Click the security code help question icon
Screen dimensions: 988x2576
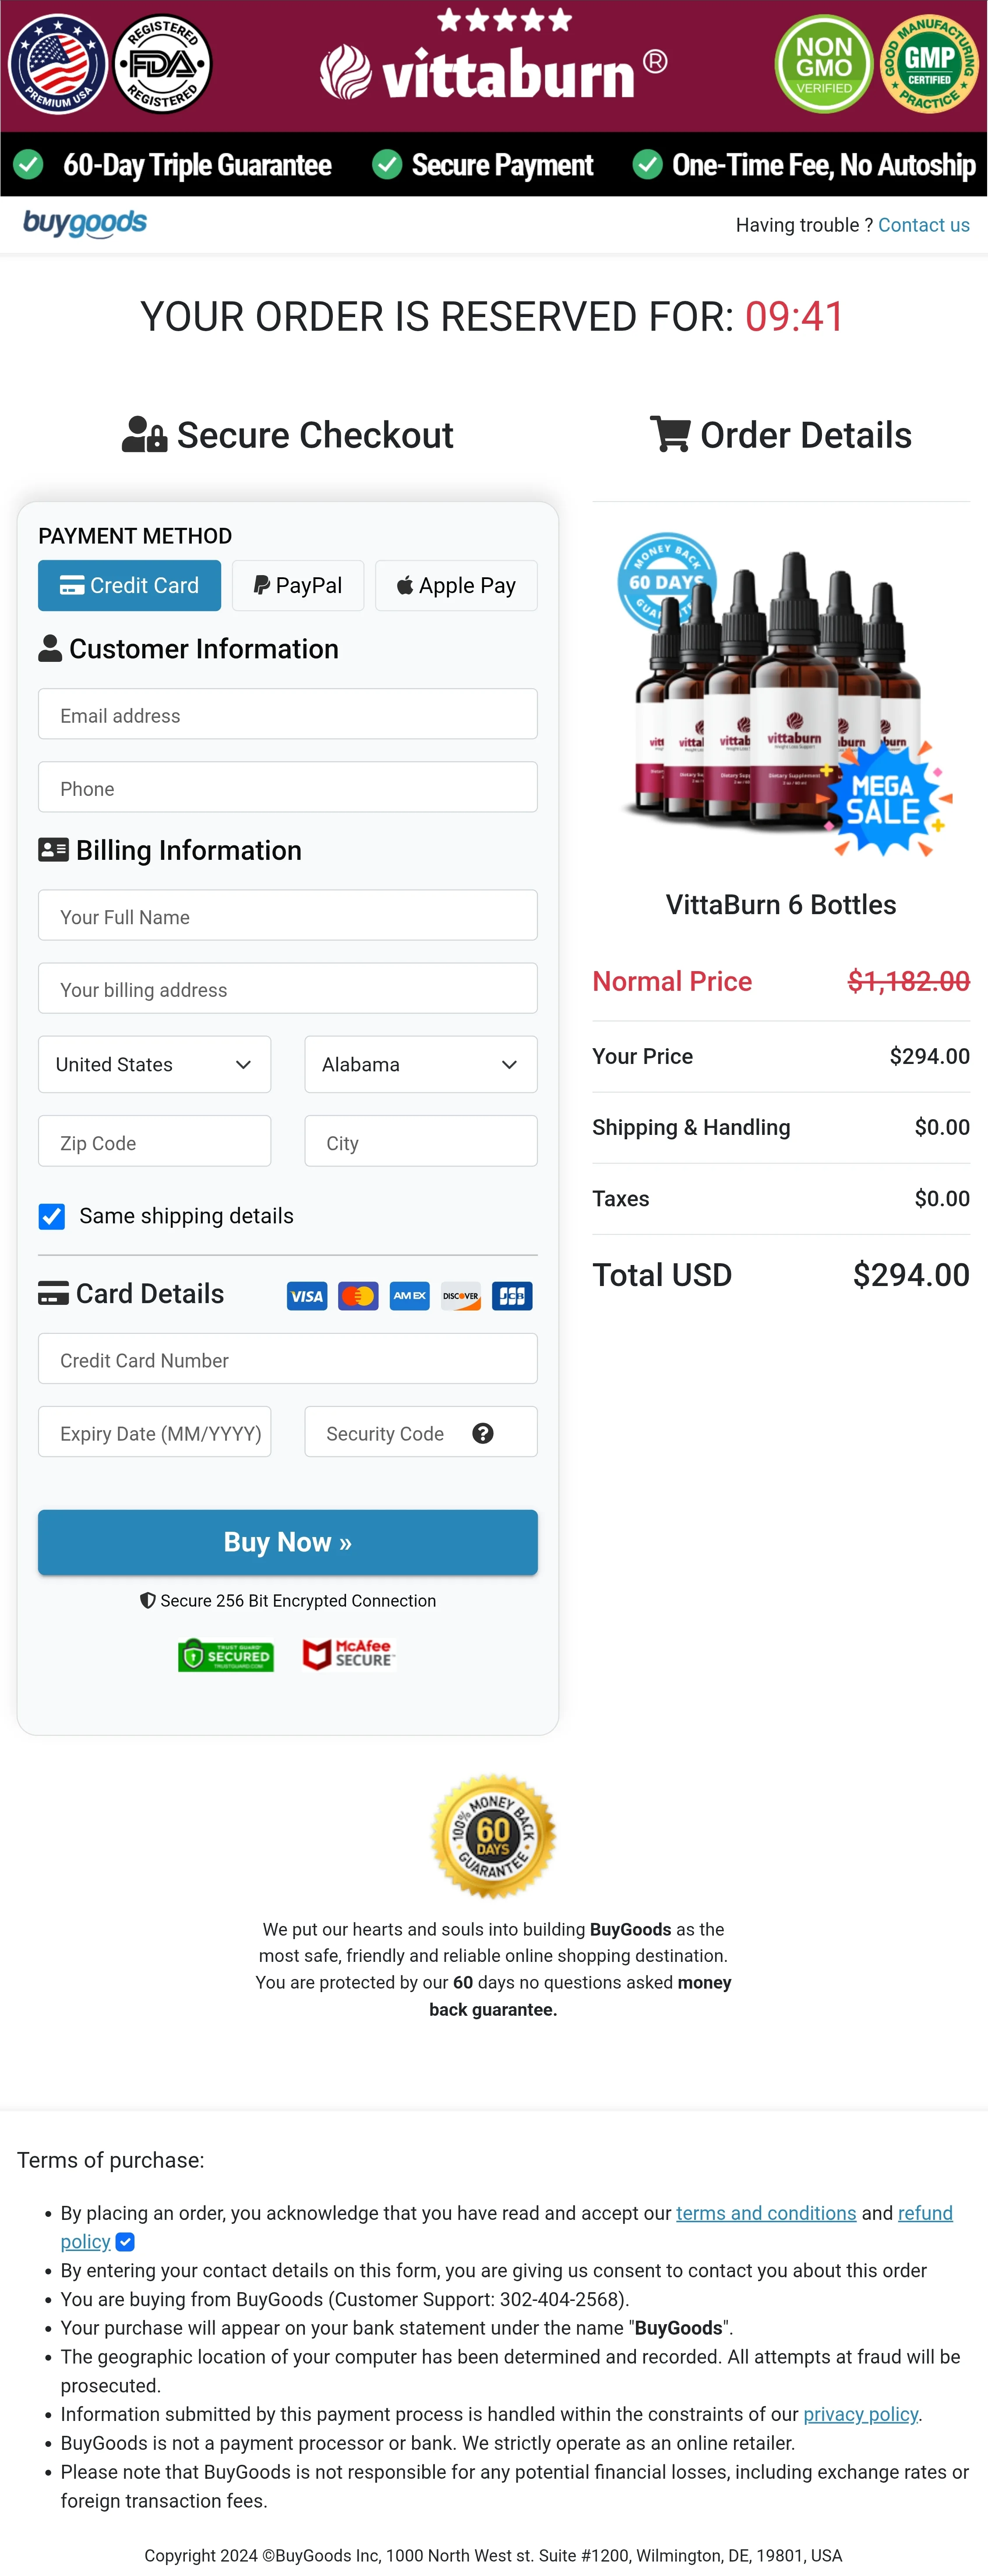pos(483,1433)
